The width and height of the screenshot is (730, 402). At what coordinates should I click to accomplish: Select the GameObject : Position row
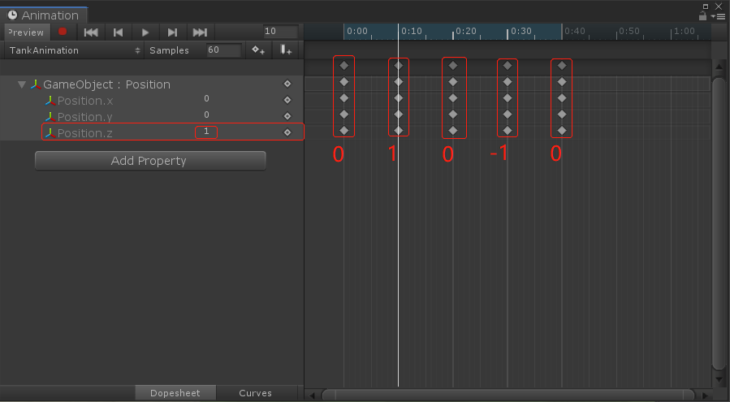click(152, 84)
